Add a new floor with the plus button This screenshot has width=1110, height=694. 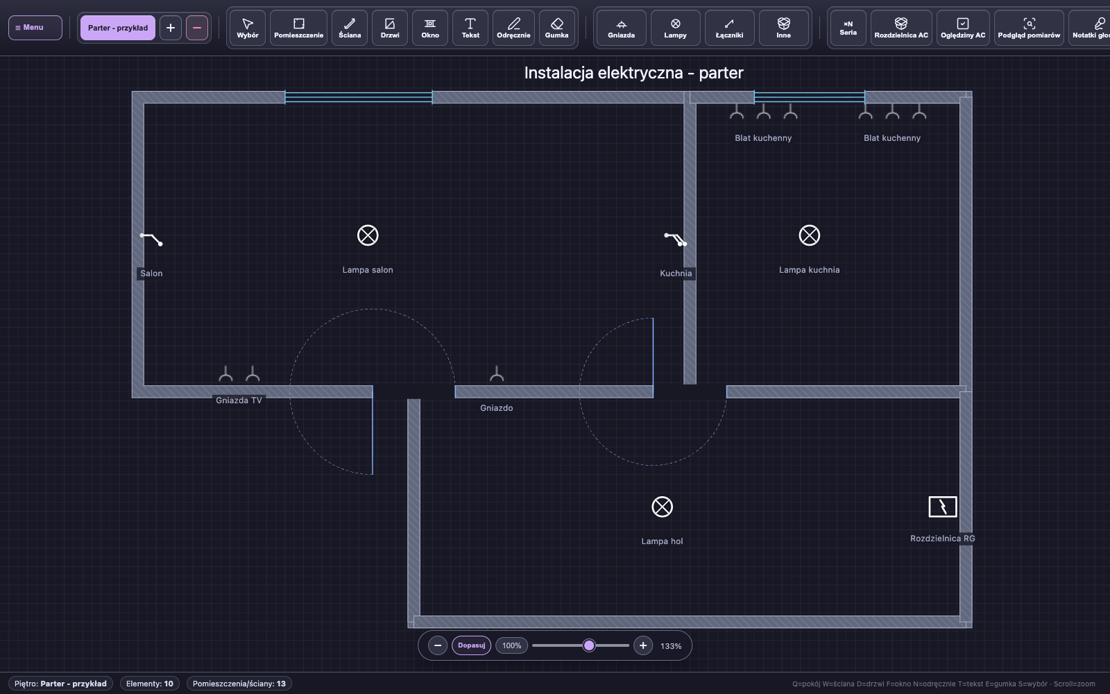point(171,28)
